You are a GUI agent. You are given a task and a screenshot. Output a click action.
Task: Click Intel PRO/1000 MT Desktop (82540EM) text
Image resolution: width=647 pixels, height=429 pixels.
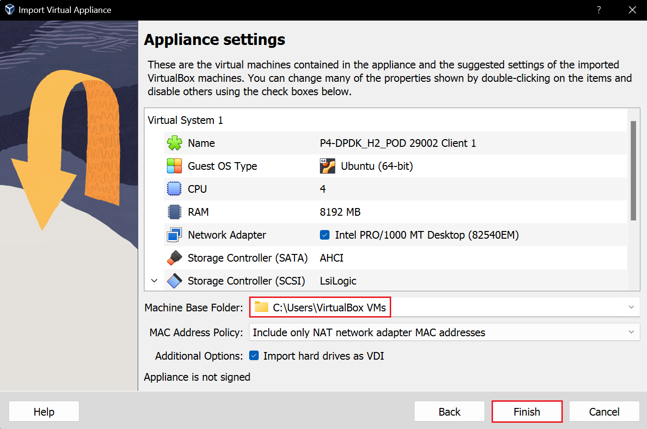tap(427, 235)
